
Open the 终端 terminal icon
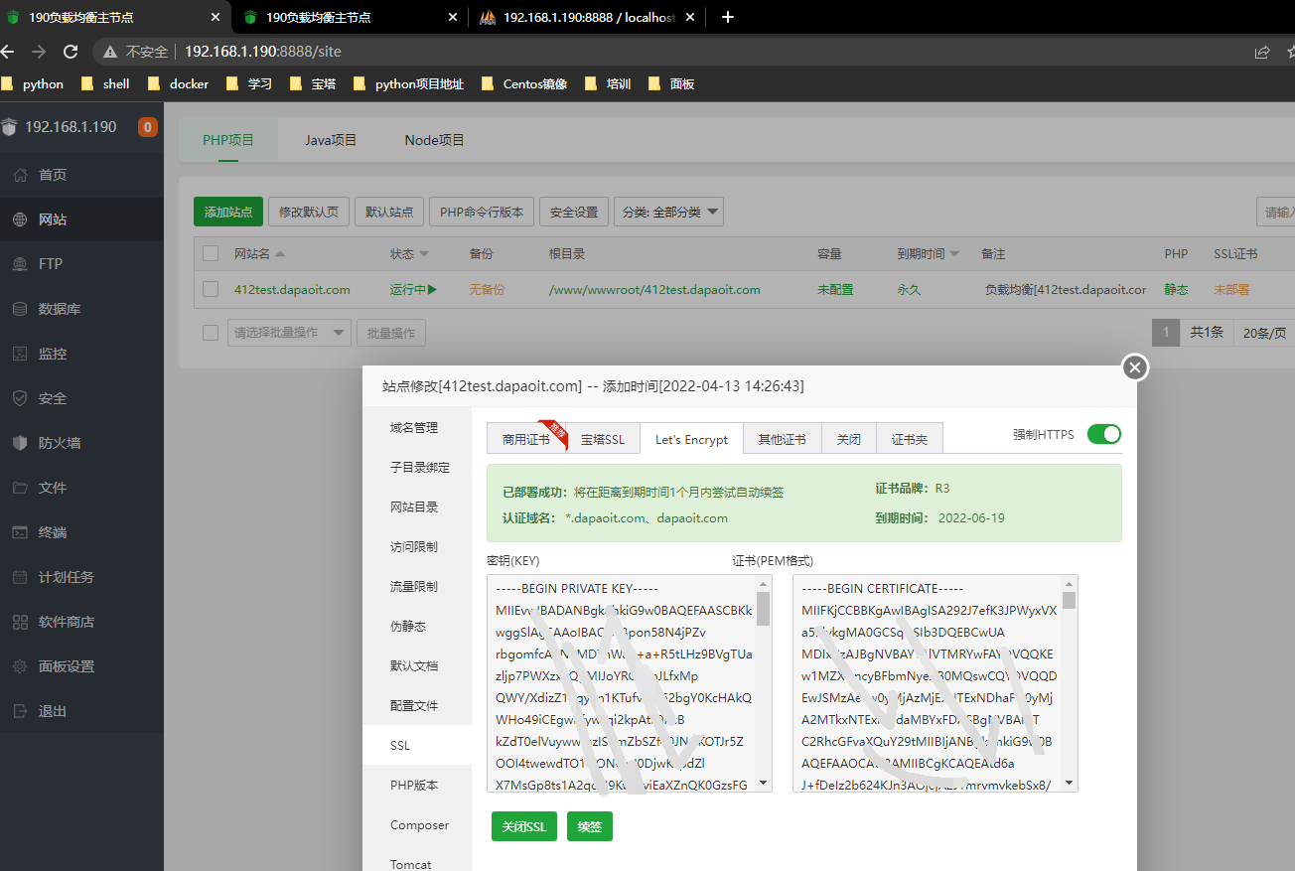20,532
